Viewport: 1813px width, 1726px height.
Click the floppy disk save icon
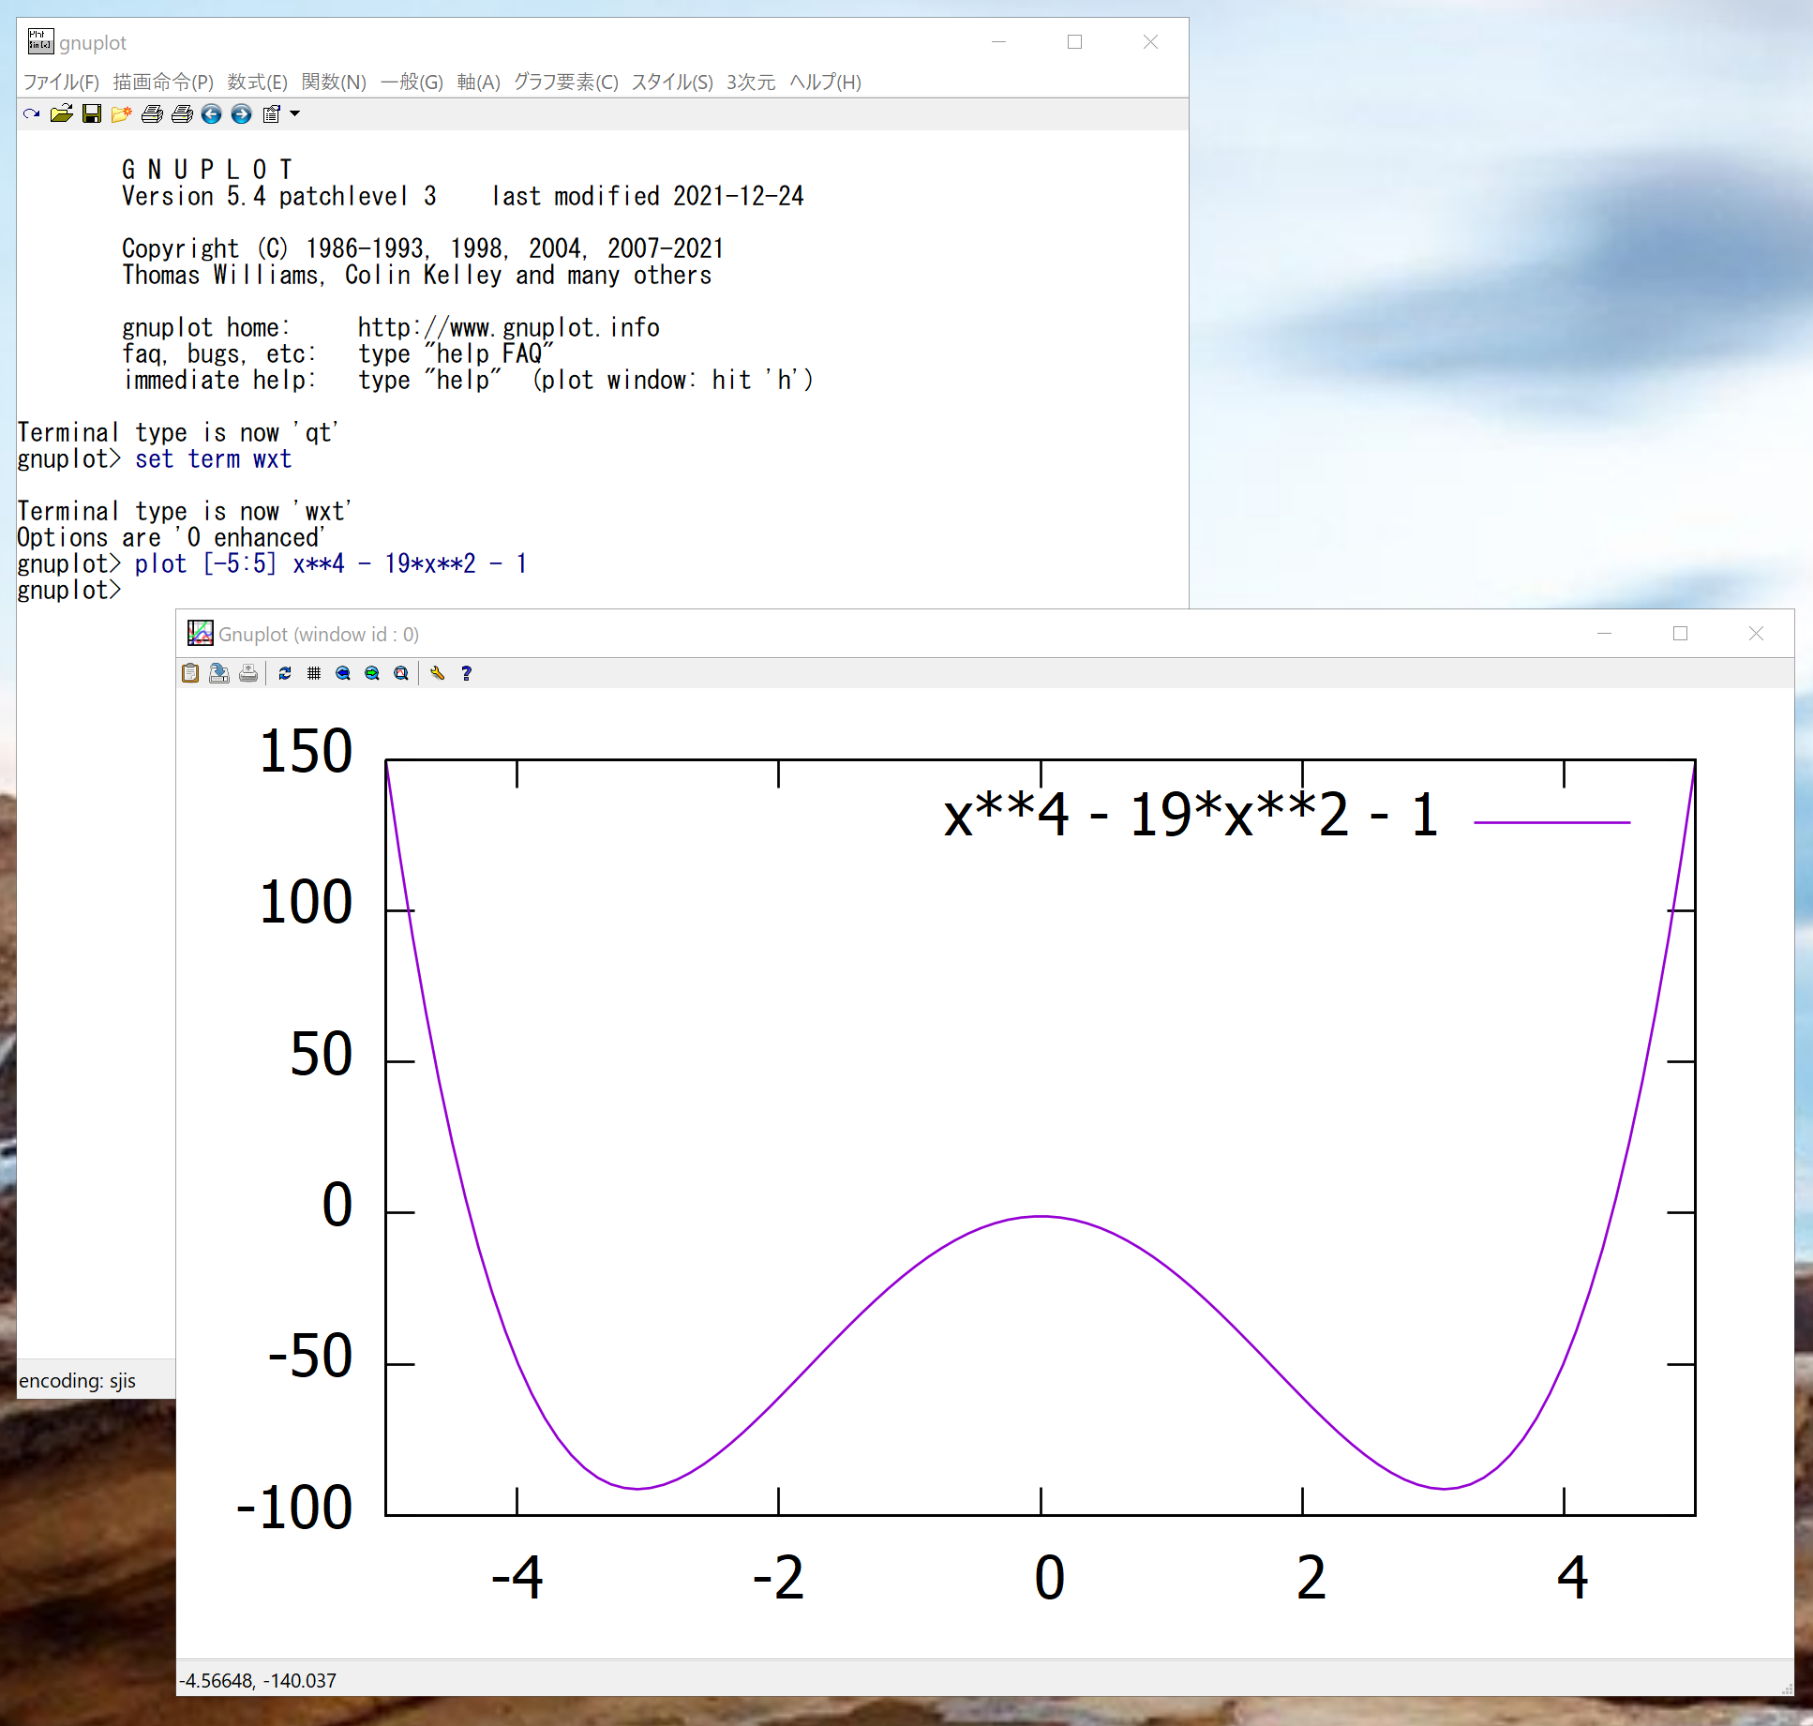92,114
